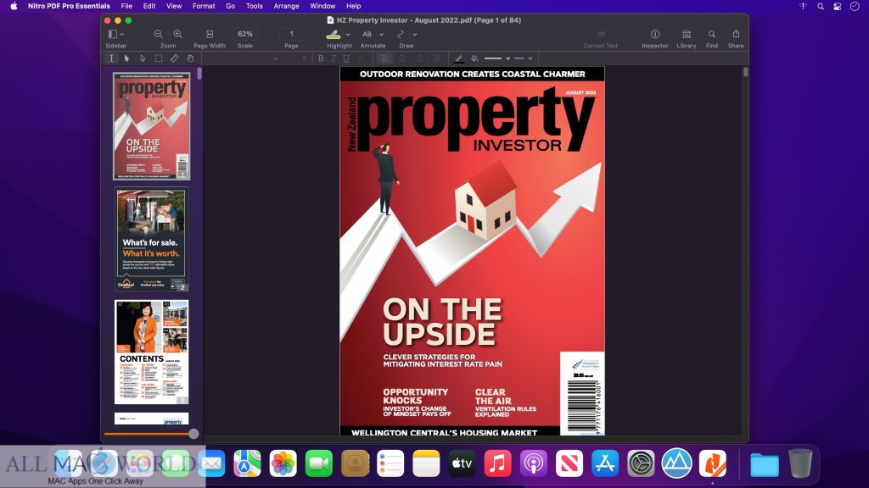Open the Inspector panel

click(x=655, y=34)
